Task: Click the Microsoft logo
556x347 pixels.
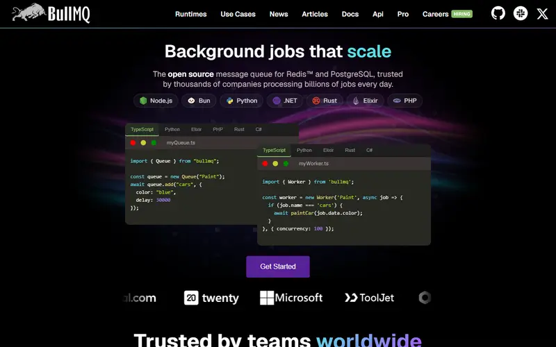Action: point(291,298)
